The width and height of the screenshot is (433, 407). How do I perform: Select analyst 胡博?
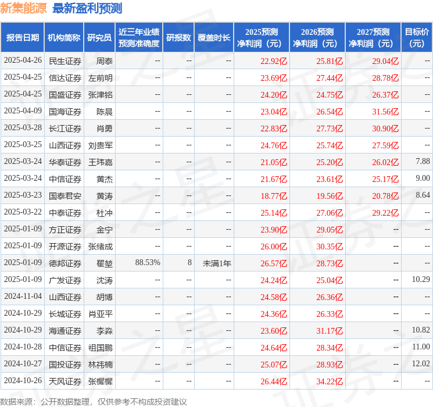[105, 297]
